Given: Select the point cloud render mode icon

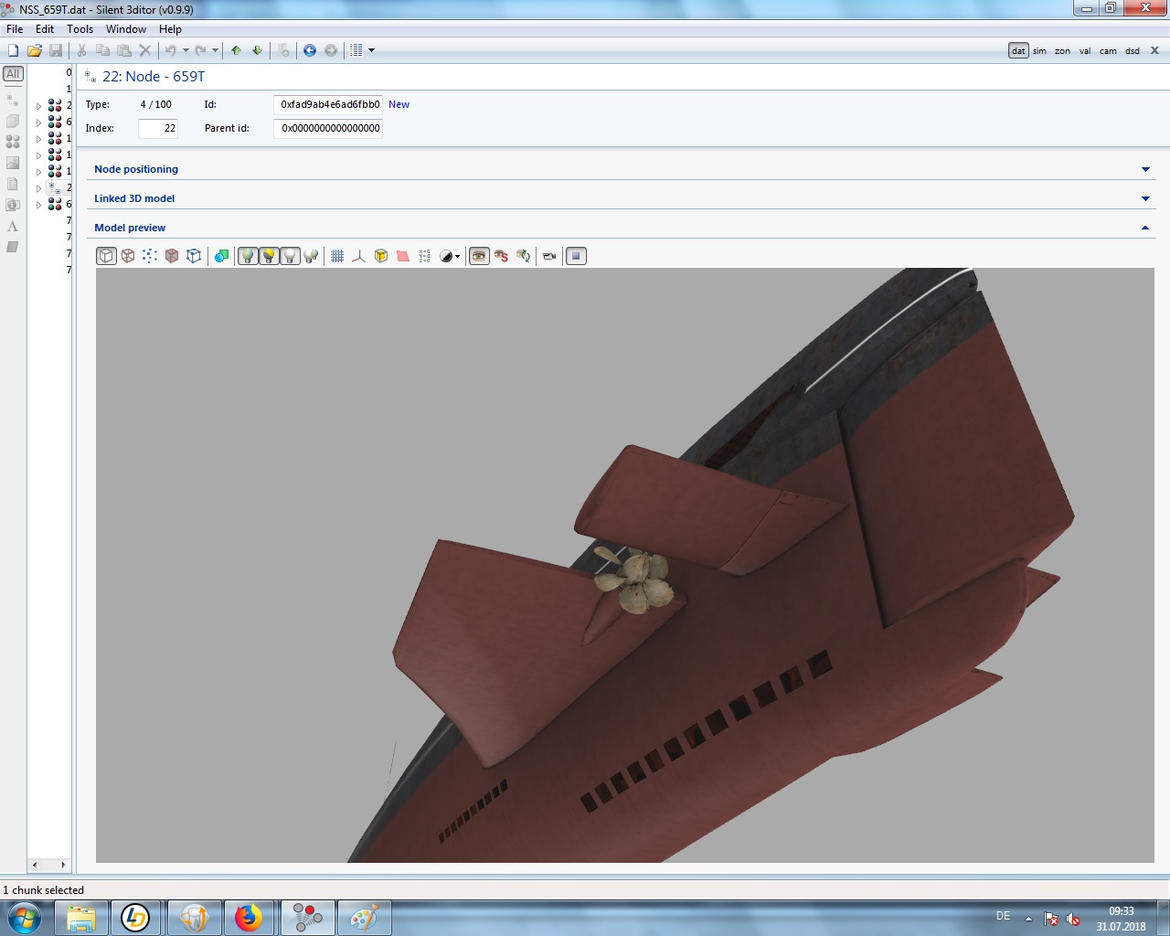Looking at the screenshot, I should coord(150,256).
